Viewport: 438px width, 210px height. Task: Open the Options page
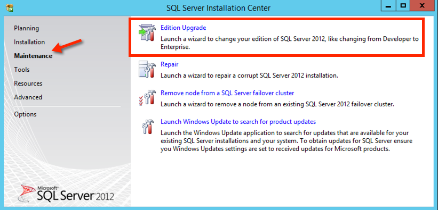pos(25,114)
